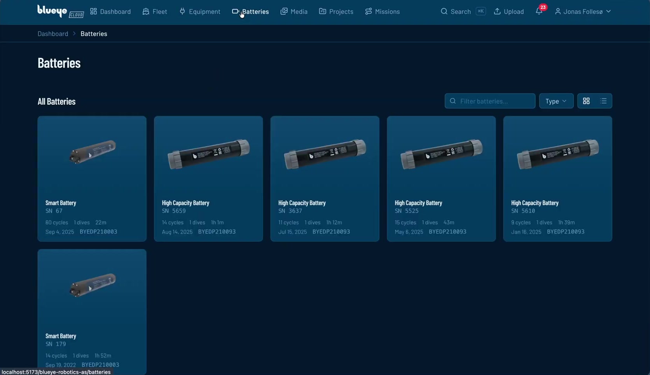
Task: Open the Type filter dropdown
Action: (x=556, y=101)
